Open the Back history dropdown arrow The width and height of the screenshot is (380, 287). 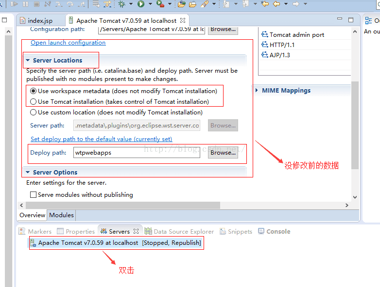click(286, 4)
